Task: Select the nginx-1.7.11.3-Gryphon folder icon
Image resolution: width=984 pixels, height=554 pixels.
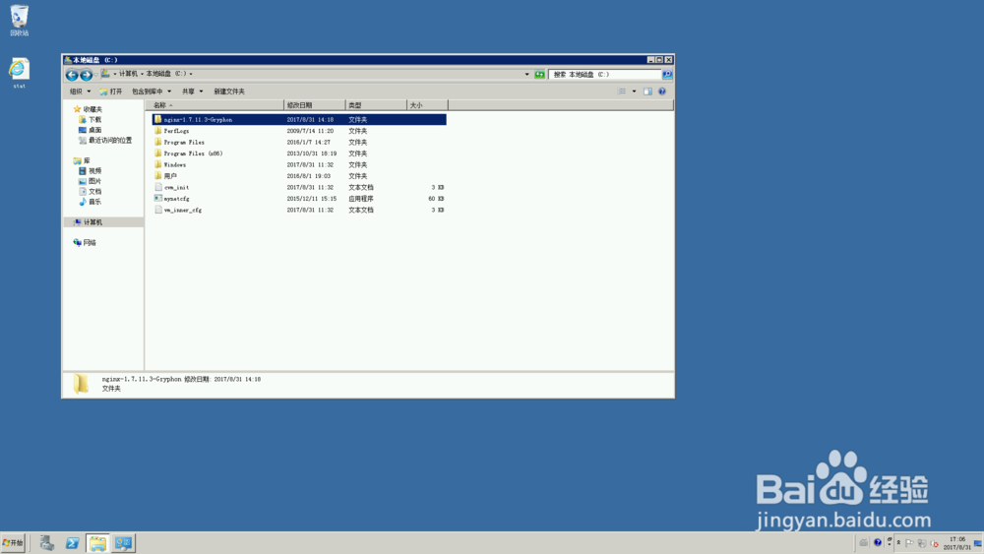Action: (x=158, y=119)
